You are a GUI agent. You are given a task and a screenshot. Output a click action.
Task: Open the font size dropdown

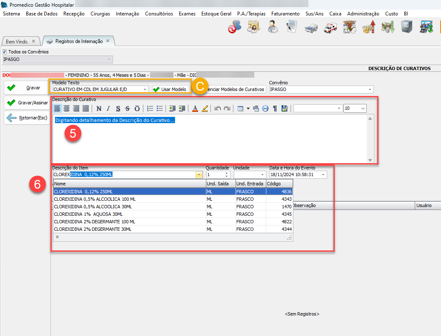coord(363,109)
